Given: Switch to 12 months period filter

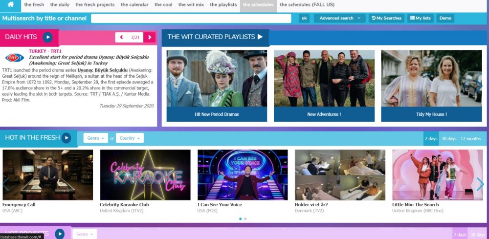Looking at the screenshot, I should [470, 138].
